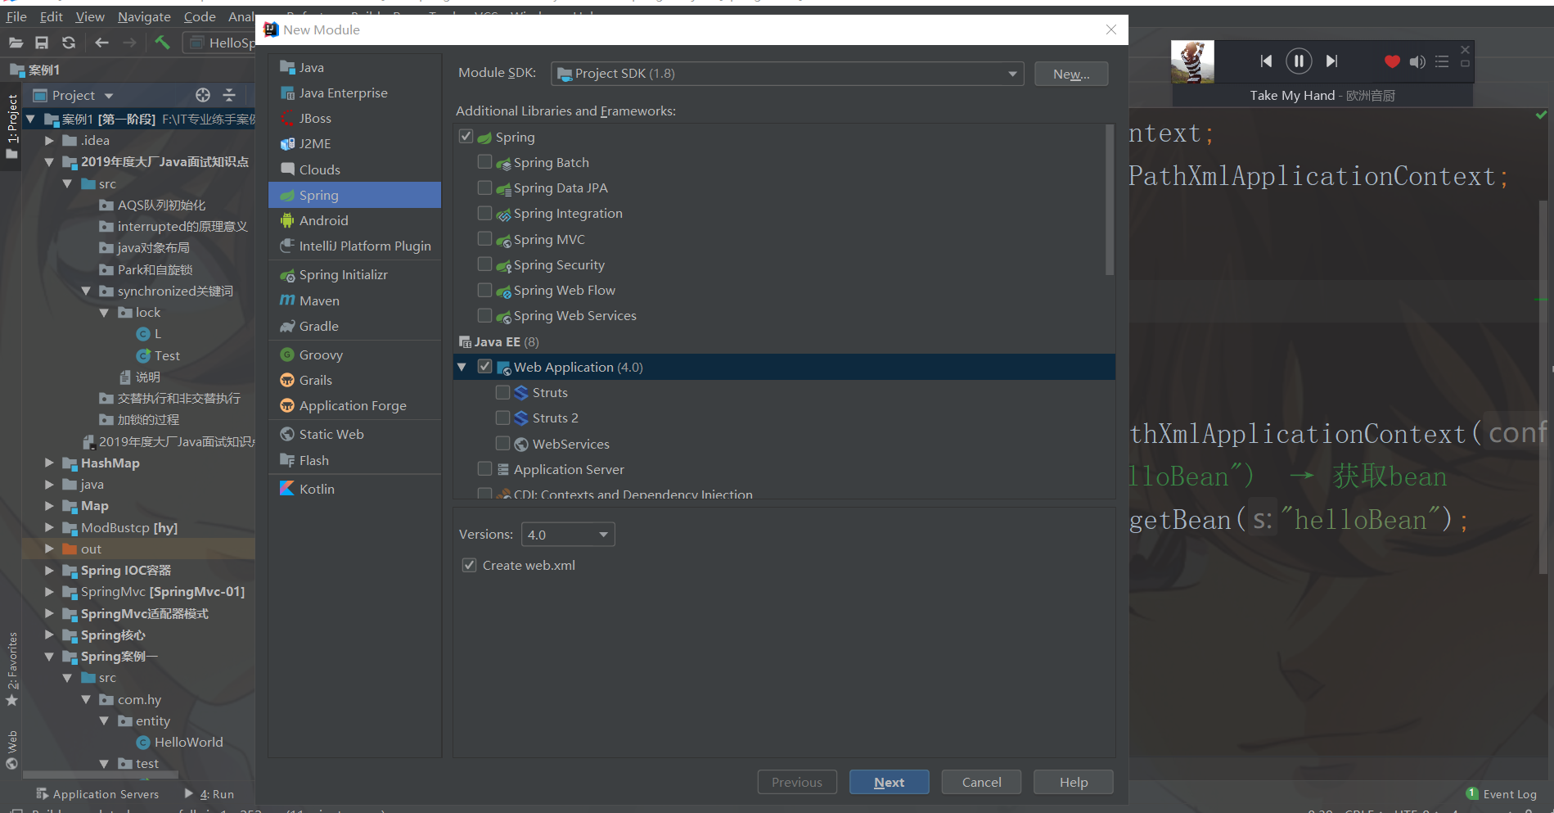The image size is (1554, 813).
Task: Enable Spring Data JPA checkbox
Action: pos(484,187)
